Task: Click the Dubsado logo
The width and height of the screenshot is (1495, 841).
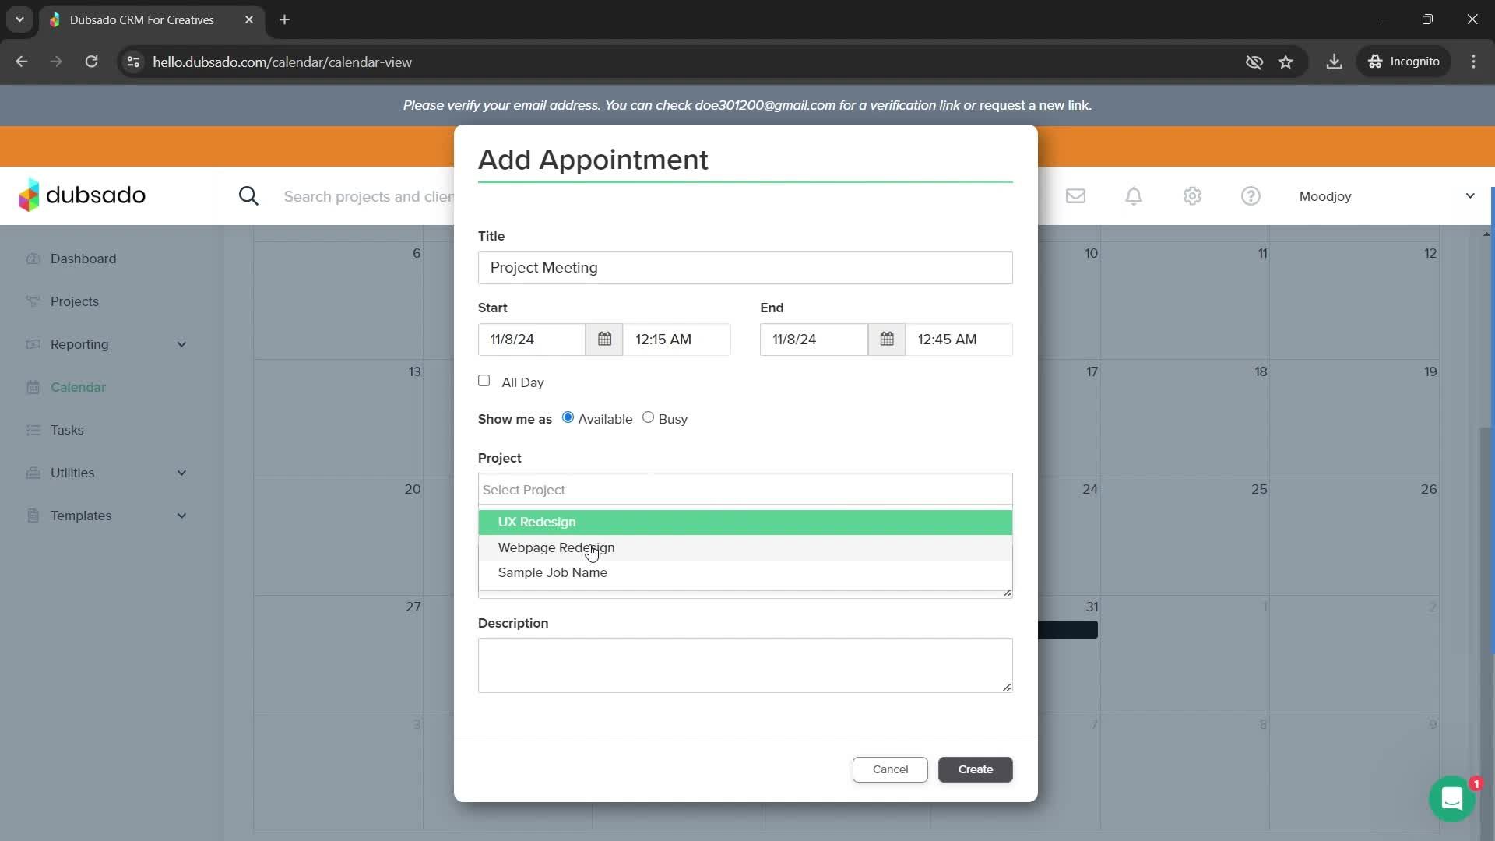Action: [82, 195]
